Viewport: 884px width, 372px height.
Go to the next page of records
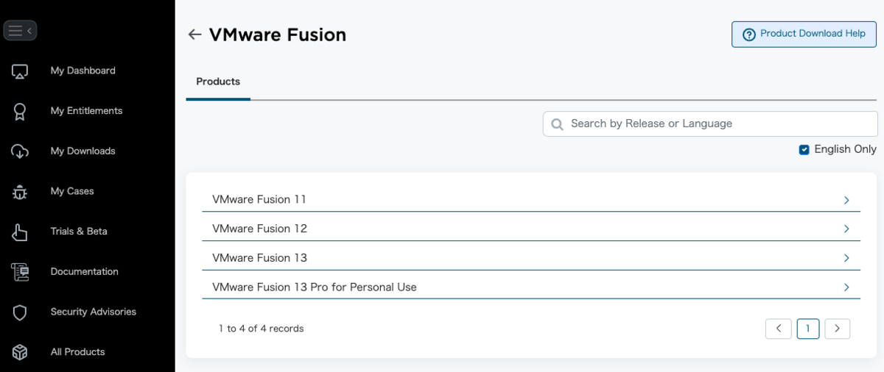(x=838, y=329)
